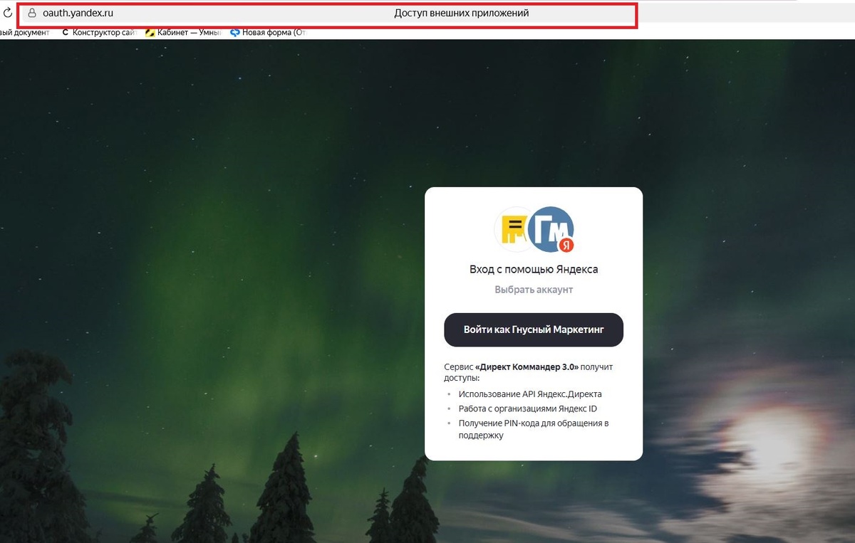Click the Выбрать аккаунт link

[534, 290]
